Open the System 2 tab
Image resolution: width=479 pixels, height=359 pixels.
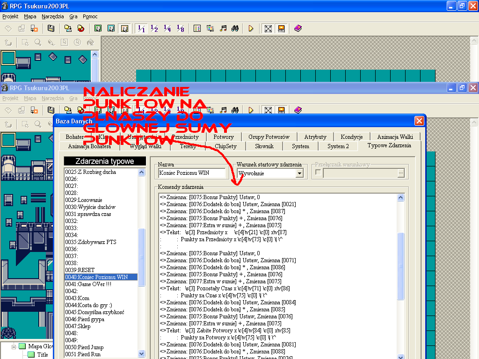tap(338, 146)
